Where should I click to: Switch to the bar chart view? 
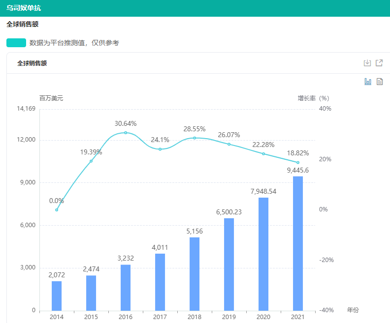[368, 82]
